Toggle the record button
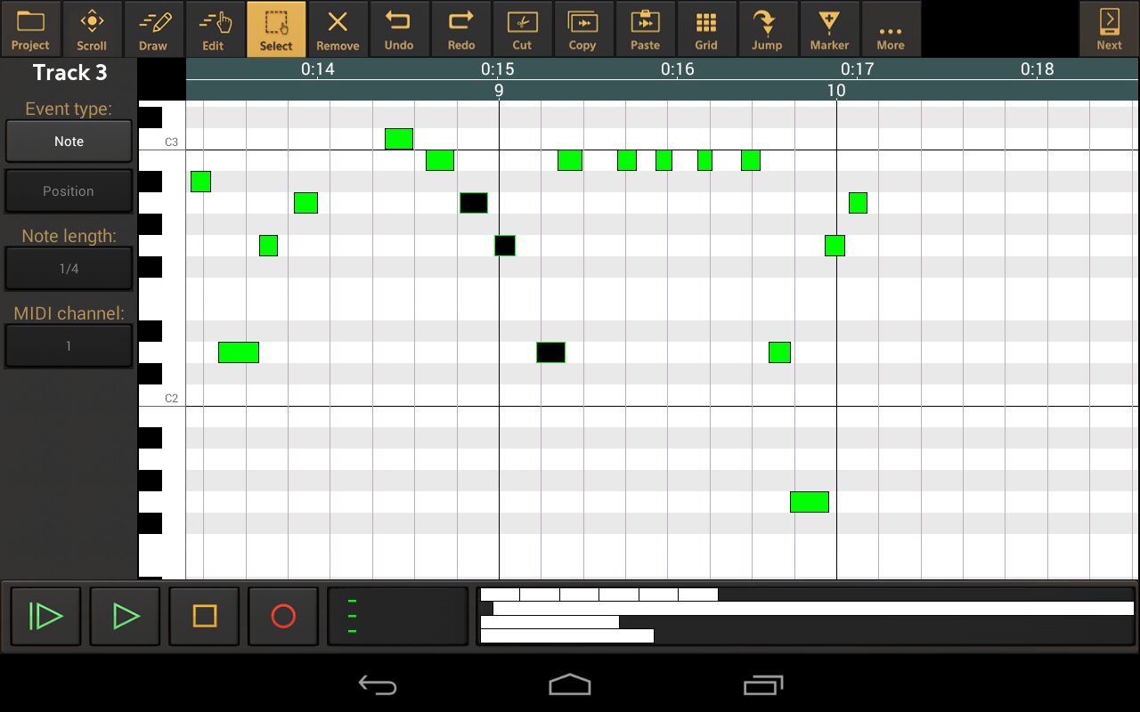 pos(283,616)
